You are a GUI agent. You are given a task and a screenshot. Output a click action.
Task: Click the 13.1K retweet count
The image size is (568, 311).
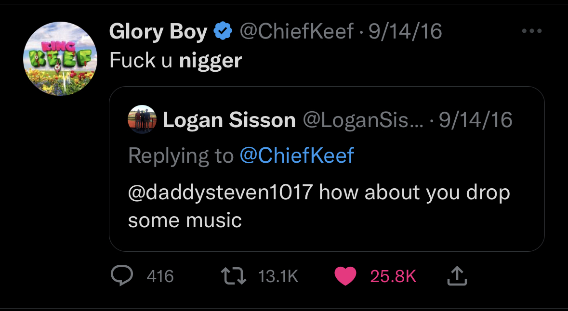click(x=278, y=277)
